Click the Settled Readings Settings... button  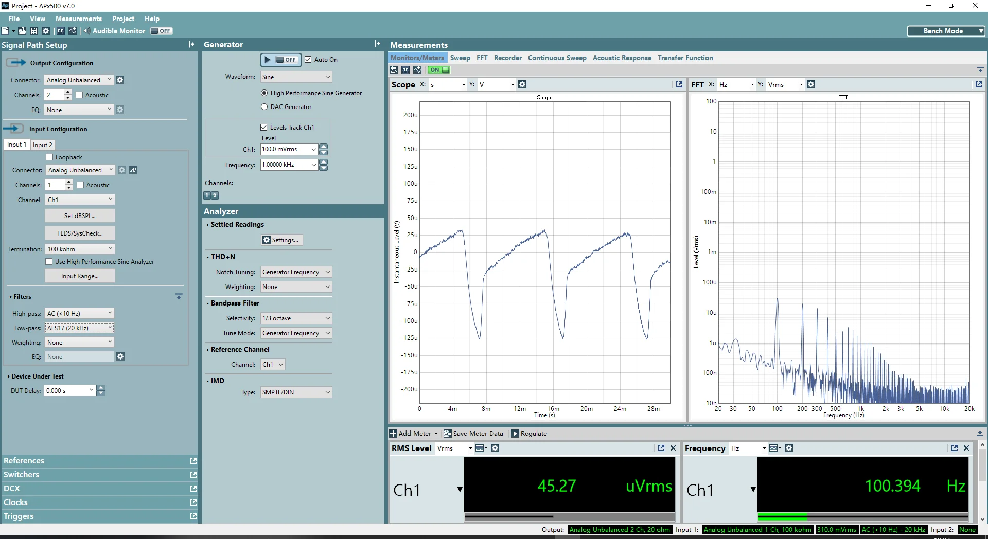click(282, 240)
